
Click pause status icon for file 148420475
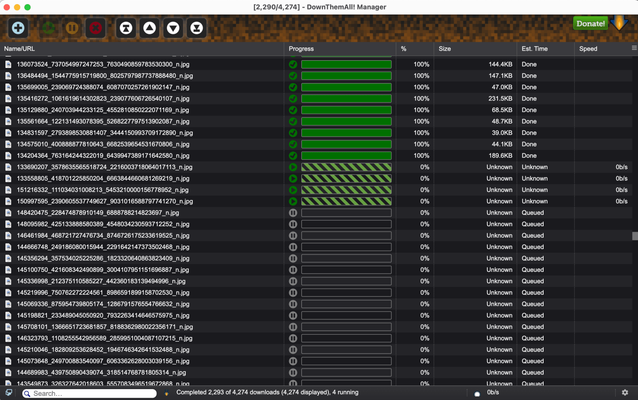click(293, 213)
